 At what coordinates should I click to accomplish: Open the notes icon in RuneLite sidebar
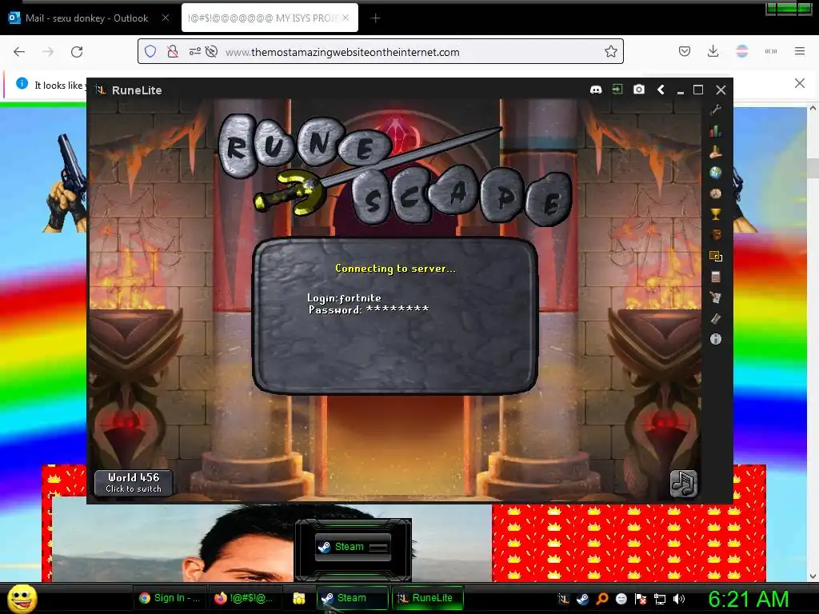coord(716,297)
